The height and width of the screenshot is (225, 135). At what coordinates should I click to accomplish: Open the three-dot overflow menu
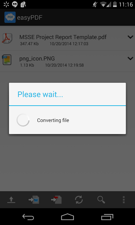coord(124,200)
